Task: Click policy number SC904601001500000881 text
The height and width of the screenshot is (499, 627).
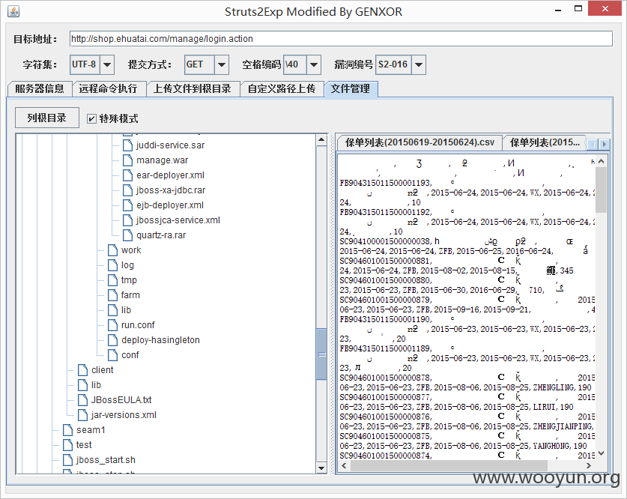Action: (x=386, y=261)
